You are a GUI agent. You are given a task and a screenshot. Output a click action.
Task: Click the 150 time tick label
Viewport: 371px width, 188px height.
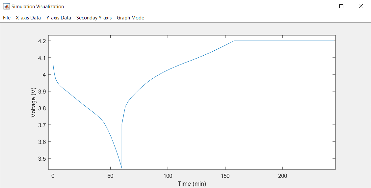tap(225, 176)
